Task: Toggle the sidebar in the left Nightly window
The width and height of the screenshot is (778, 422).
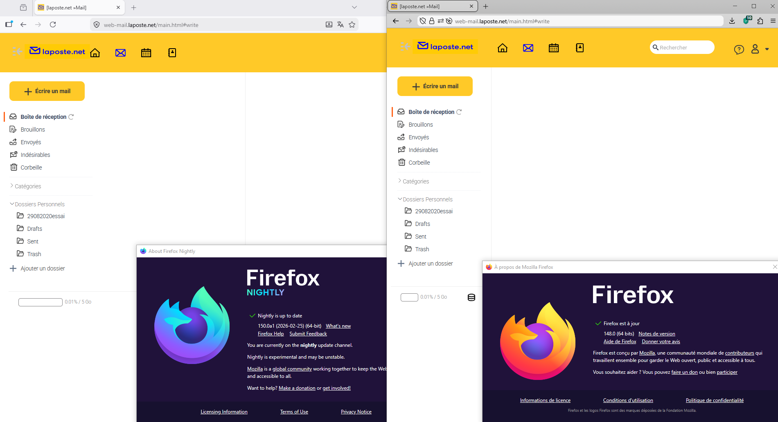Action: tap(9, 24)
